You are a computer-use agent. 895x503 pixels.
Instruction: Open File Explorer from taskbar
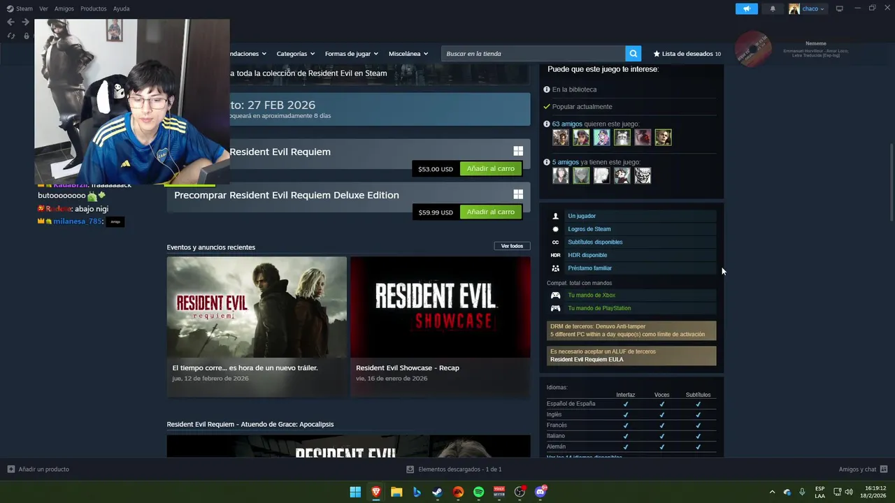point(396,492)
